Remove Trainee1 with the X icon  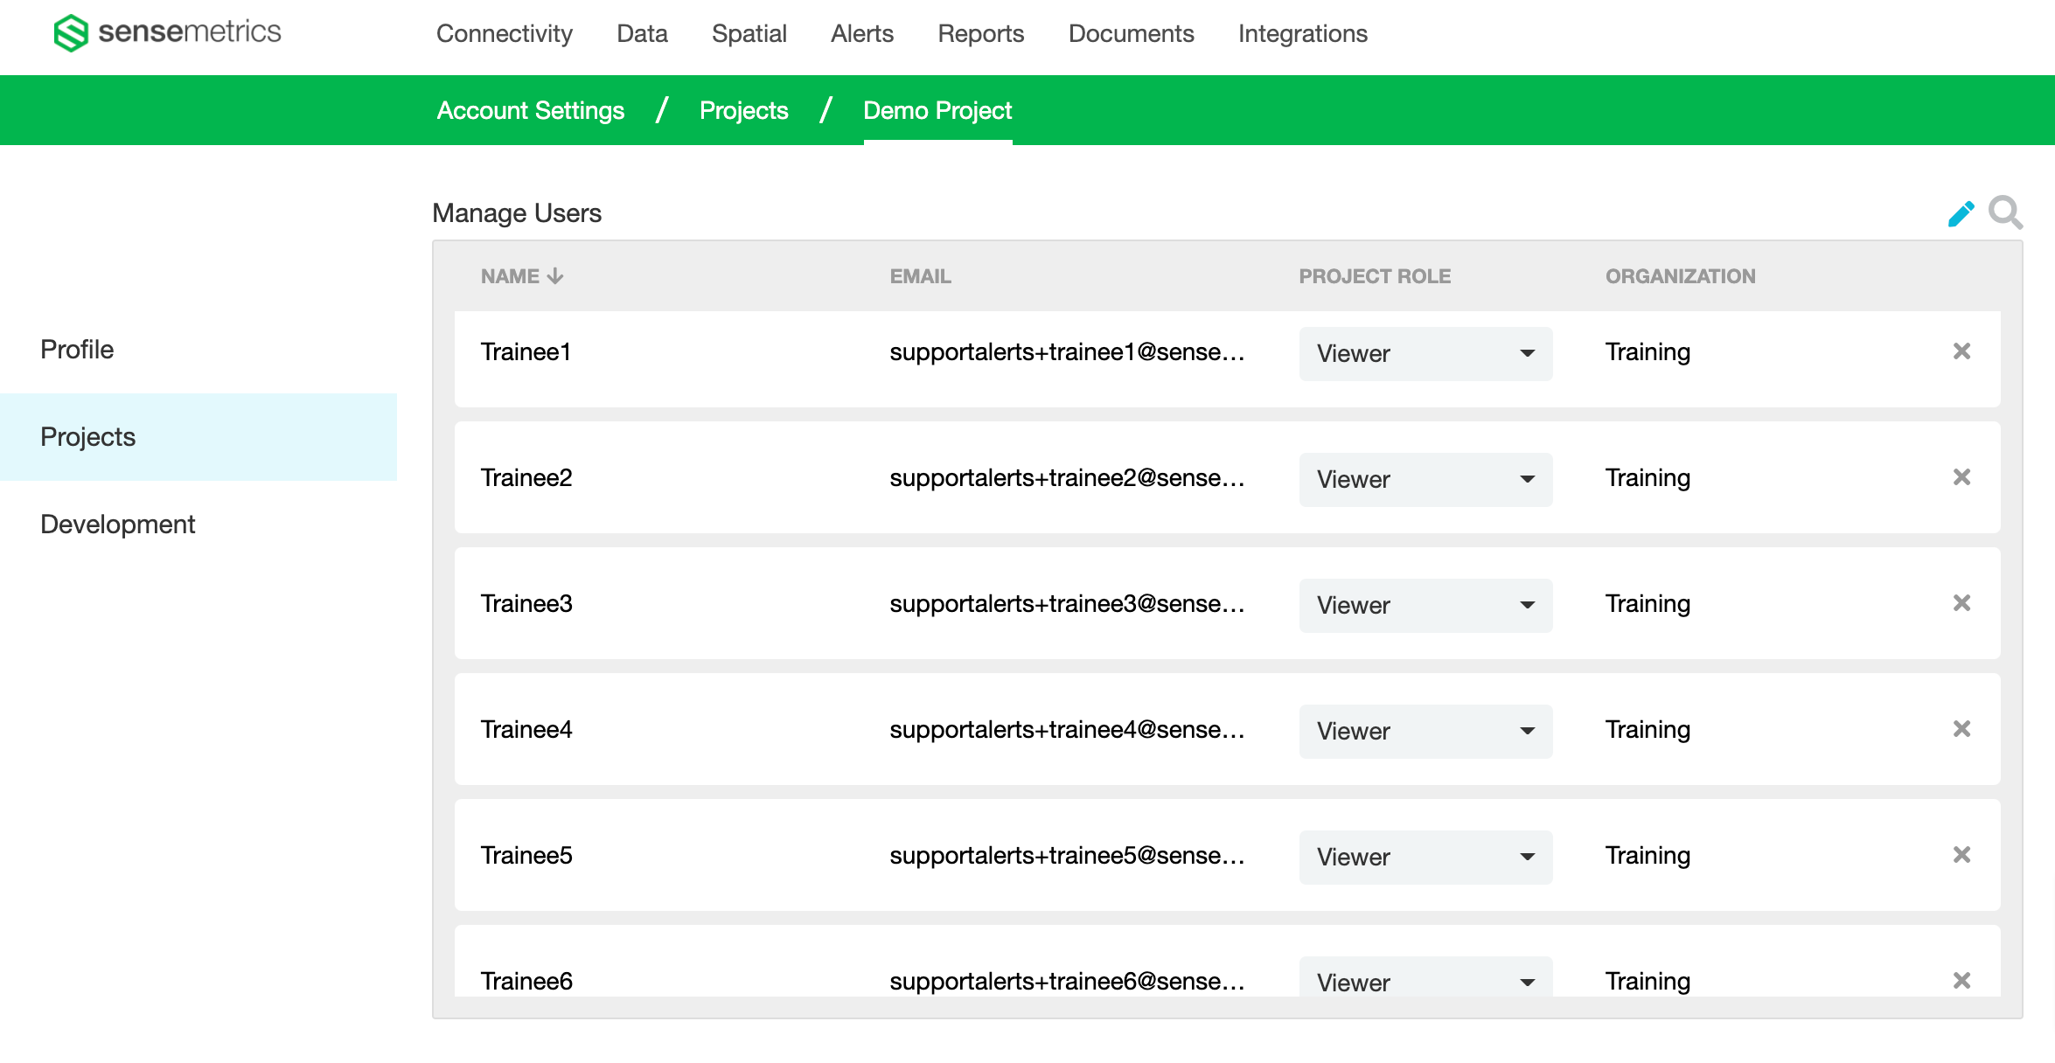1961,351
